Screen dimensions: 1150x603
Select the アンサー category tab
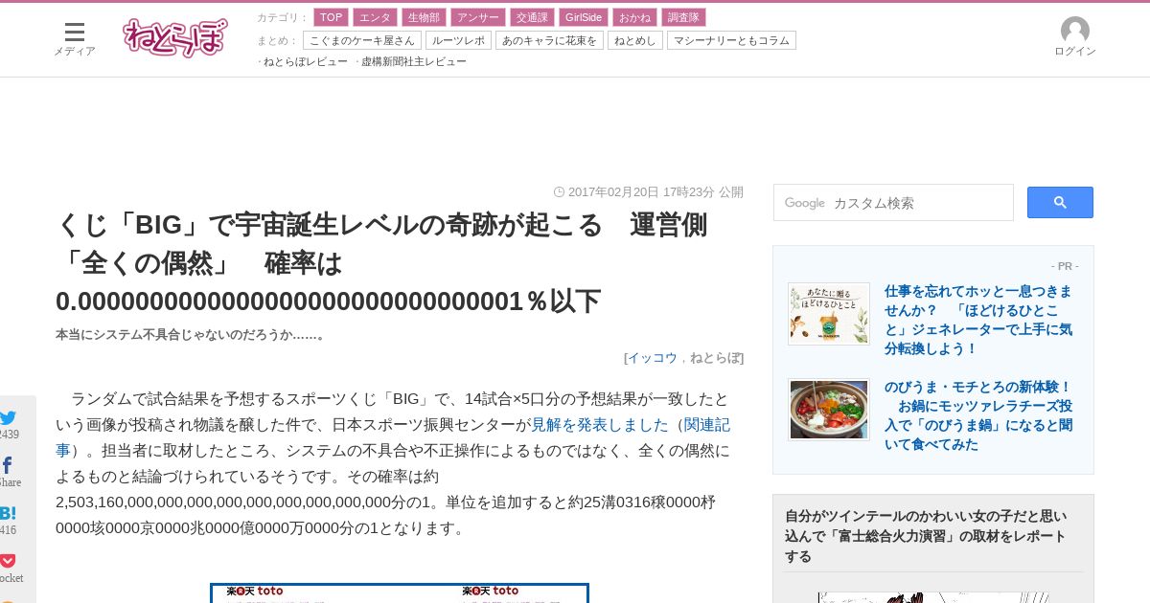coord(477,17)
